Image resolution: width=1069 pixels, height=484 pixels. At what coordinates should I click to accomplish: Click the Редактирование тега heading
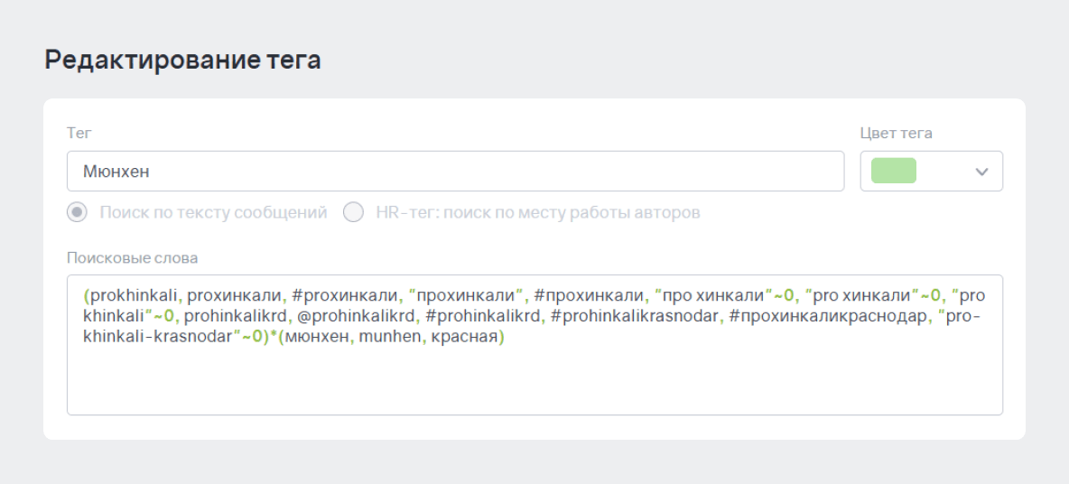coord(182,60)
